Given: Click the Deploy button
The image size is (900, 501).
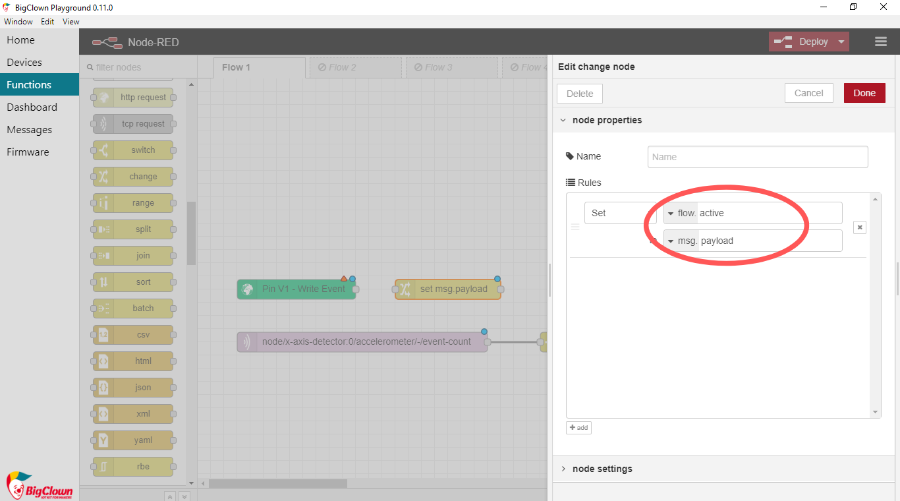Looking at the screenshot, I should pos(801,42).
